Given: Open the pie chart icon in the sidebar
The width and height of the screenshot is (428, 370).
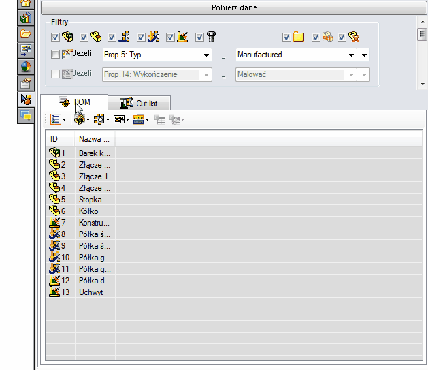Looking at the screenshot, I should tap(26, 67).
